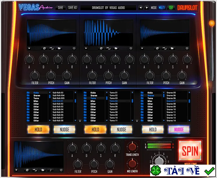
Task: Open folder icon in third slot waveform
Action: pos(172,48)
